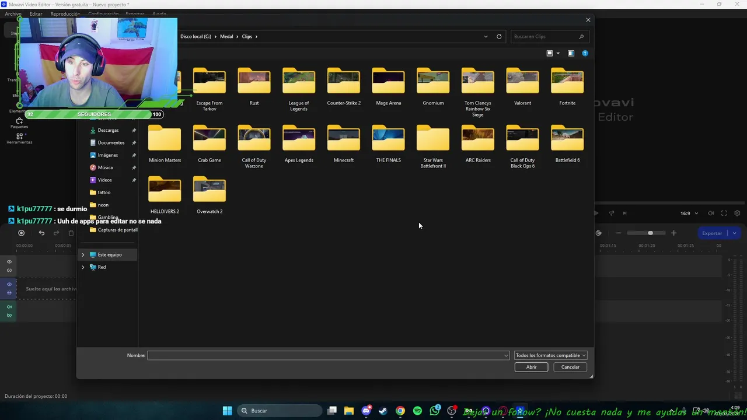Expand the Clips breadcrumb chevron
747x420 pixels.
(256, 37)
